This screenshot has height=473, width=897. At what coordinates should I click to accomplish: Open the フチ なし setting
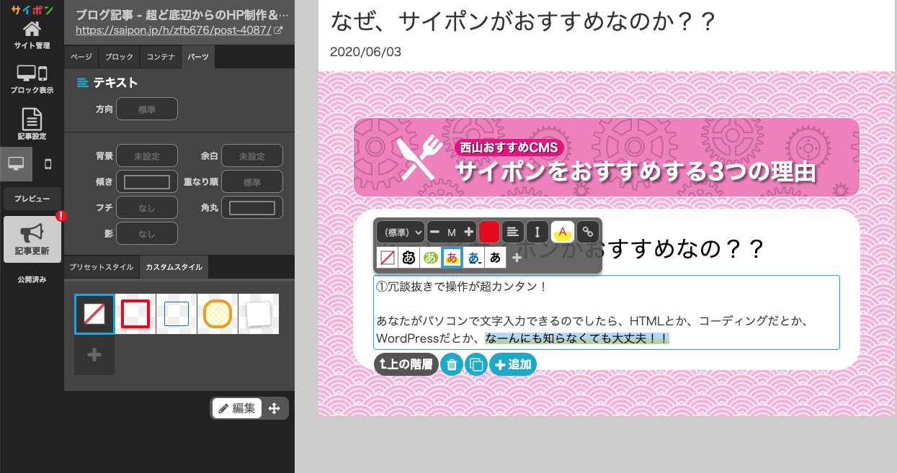pyautogui.click(x=147, y=207)
